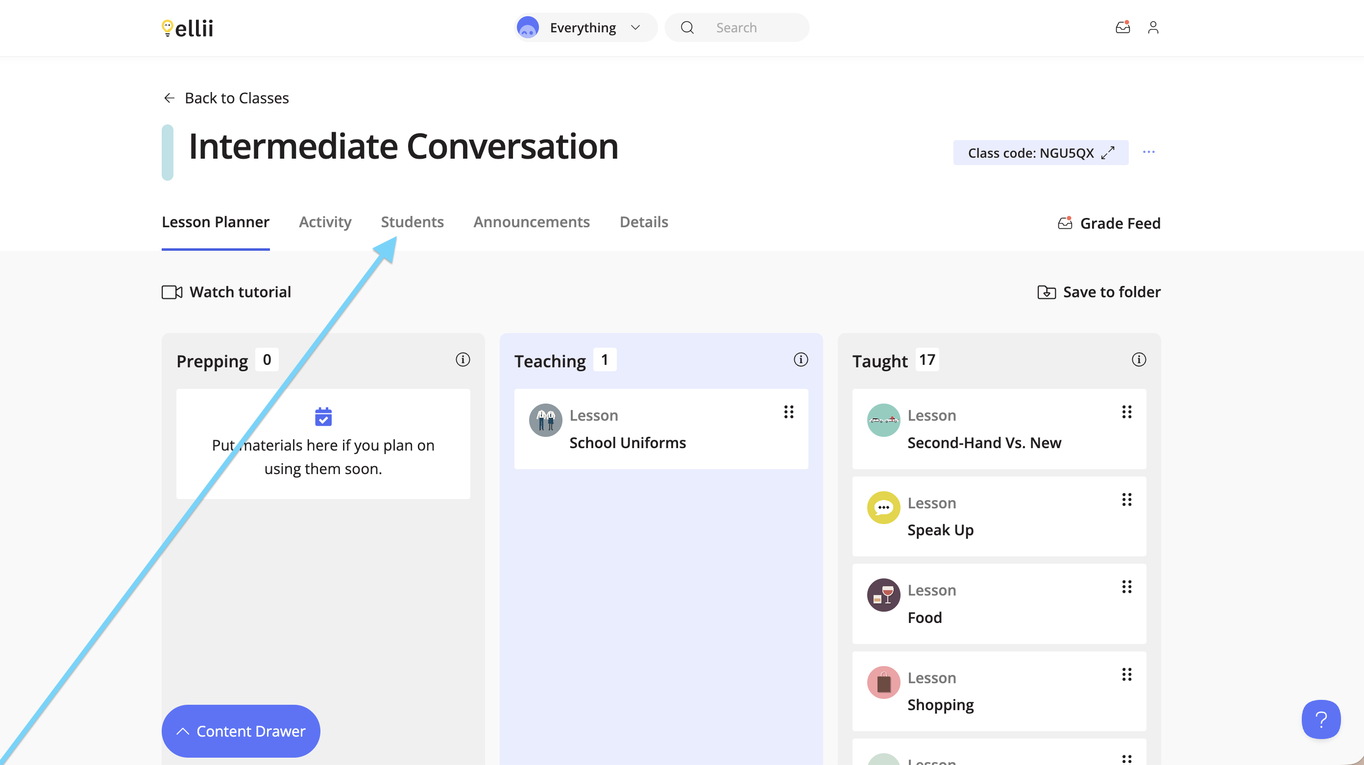
Task: Open the Students tab
Action: click(412, 222)
